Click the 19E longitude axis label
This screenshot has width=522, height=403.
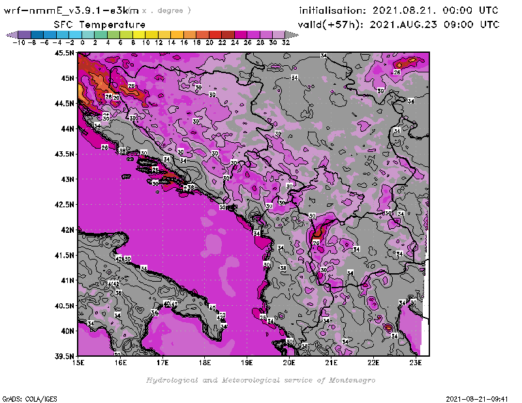[x=247, y=362]
